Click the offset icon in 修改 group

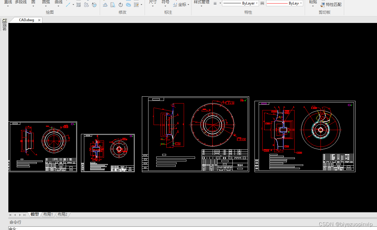(x=105, y=5)
